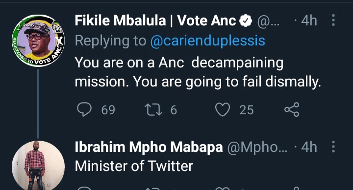Click the verified badge beside Vote Anc
The height and width of the screenshot is (190, 353).
(246, 21)
